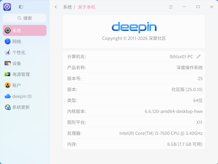Click the Copyright © 2011-2026 深度社区 text
Viewport: 218px width, 164px height.
(x=134, y=38)
